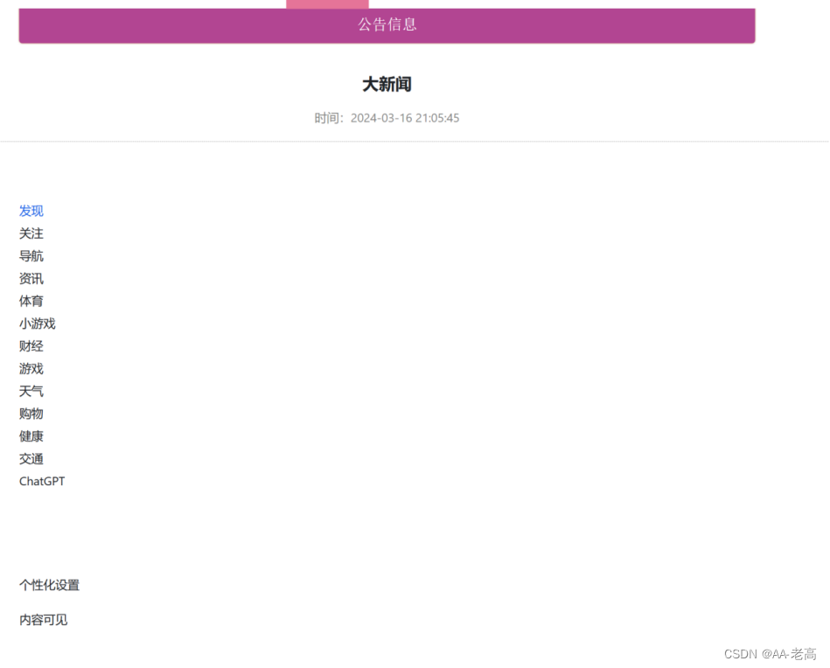
Task: Visit the 体育 section
Action: 31,301
